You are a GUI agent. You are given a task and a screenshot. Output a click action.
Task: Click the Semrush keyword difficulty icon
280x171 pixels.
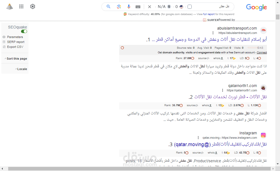[125, 14]
